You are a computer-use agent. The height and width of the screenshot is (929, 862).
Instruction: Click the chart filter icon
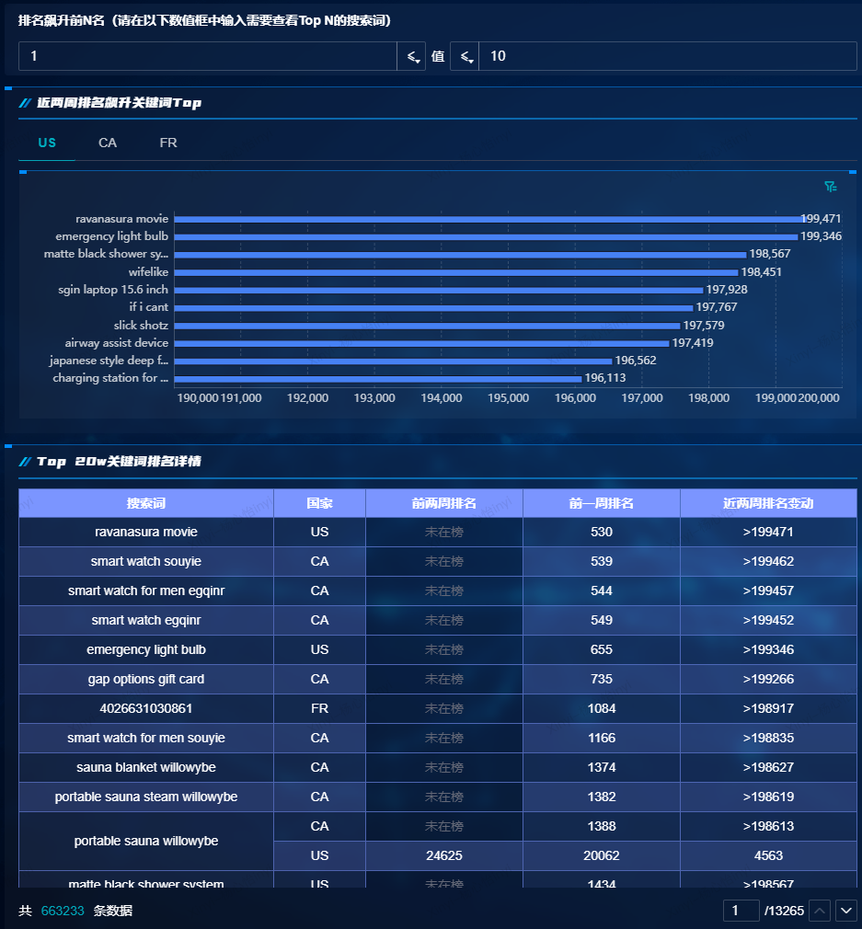click(x=831, y=187)
